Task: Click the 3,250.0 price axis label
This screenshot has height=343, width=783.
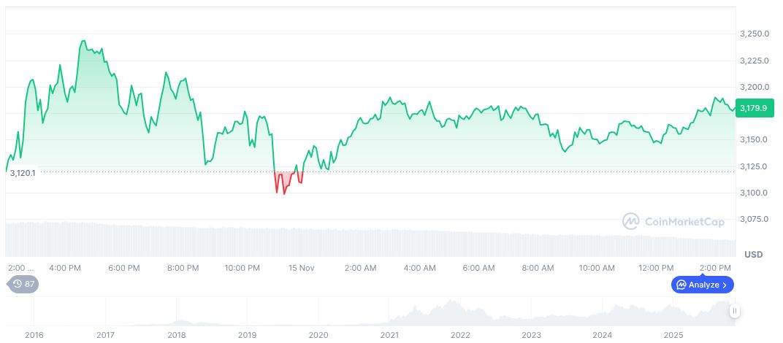Action: (752, 34)
